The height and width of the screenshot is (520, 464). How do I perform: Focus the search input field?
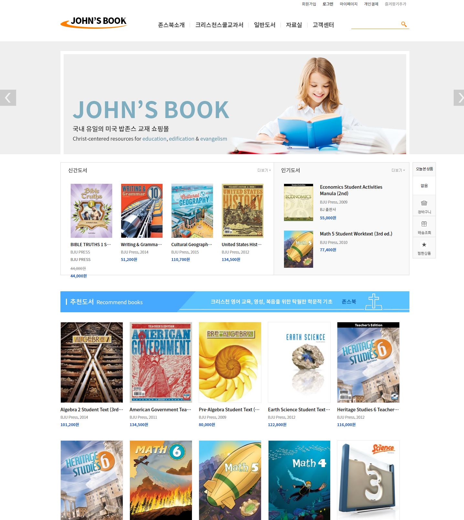[375, 25]
